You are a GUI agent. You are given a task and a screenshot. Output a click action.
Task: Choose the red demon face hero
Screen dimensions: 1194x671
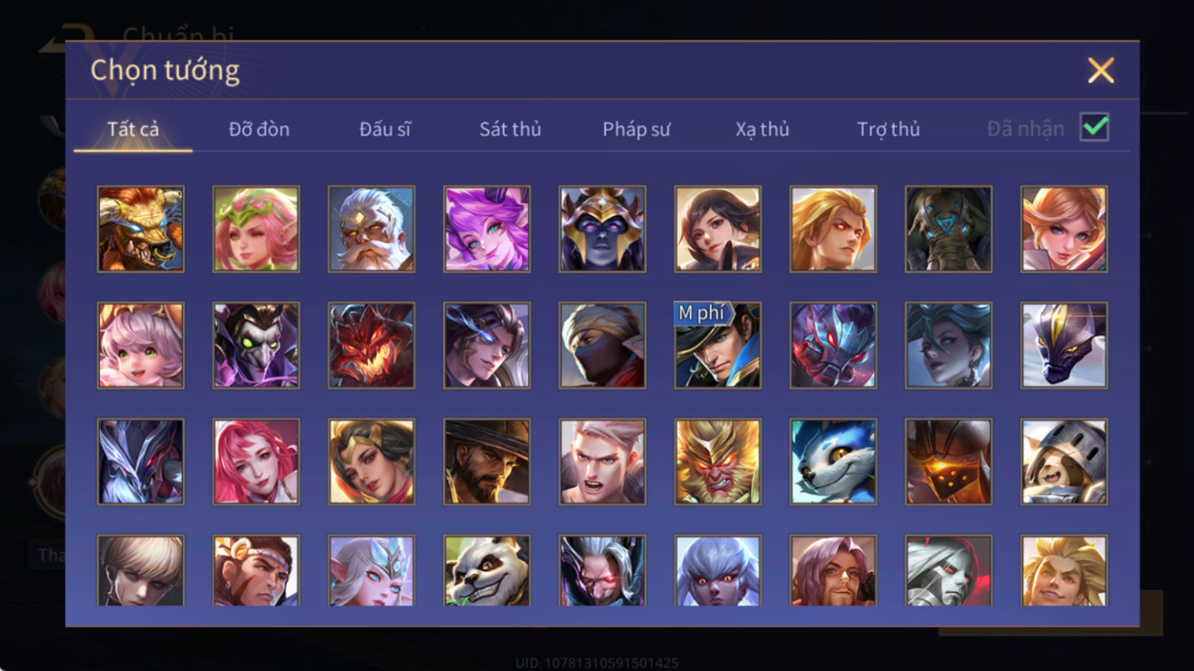pyautogui.click(x=372, y=346)
